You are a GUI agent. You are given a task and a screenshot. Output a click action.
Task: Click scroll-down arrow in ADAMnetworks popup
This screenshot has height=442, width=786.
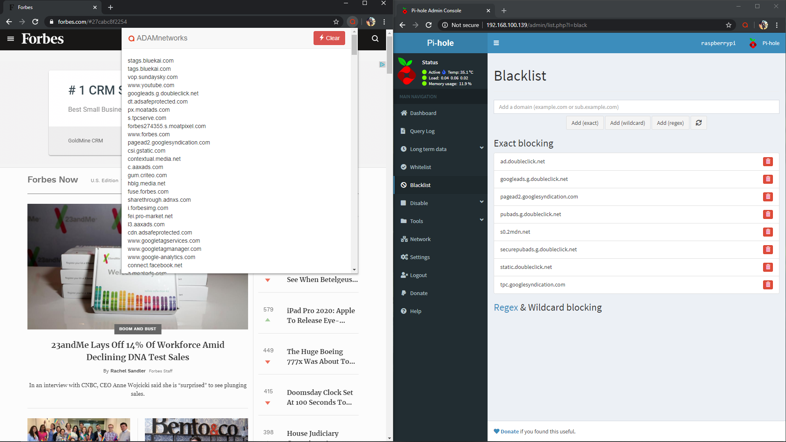coord(354,270)
